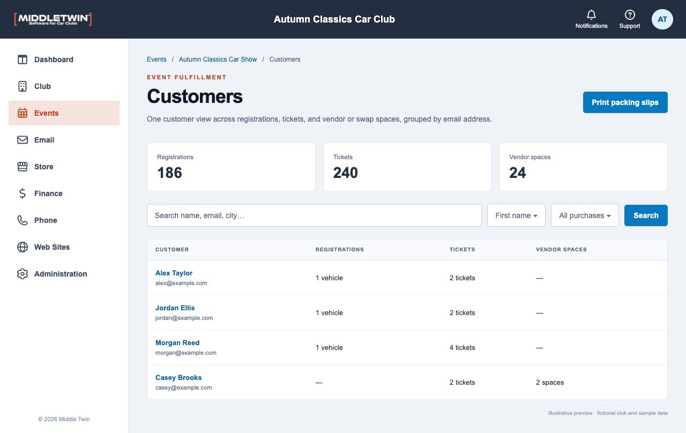Click Morgan Reed's 4 tickets cell

pos(462,347)
